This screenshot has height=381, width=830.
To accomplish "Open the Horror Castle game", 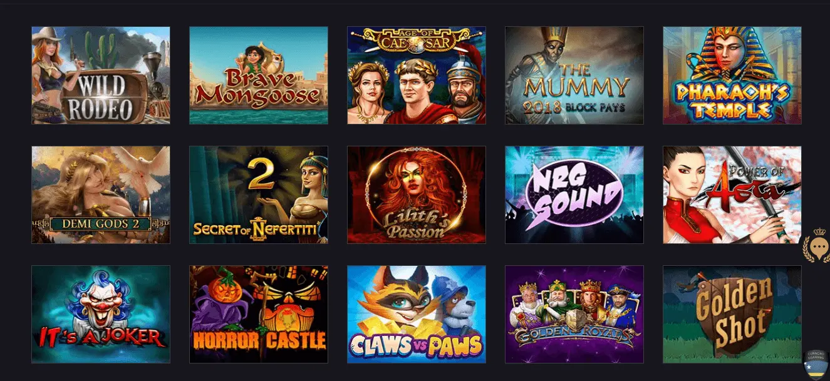I will tap(259, 314).
